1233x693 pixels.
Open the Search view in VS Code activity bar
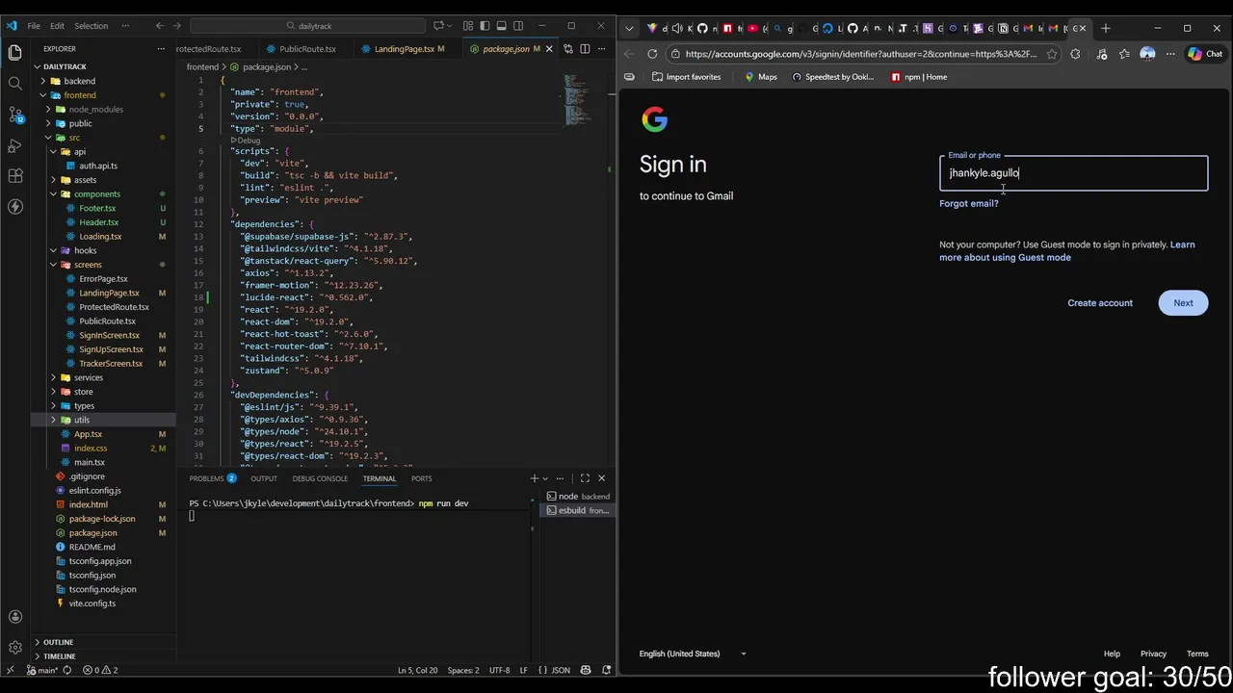pyautogui.click(x=14, y=83)
